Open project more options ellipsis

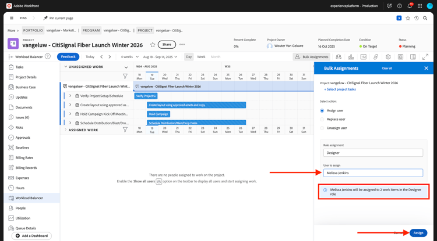click(x=182, y=44)
